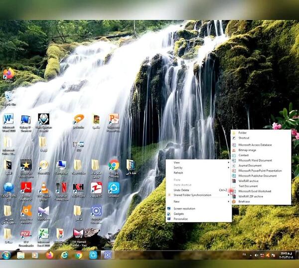
Task: Choose Microsoft Publisher Document in New submenu
Action: [x=261, y=176]
